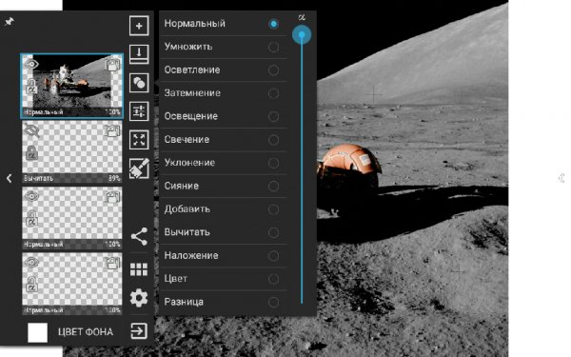Select the Нормальный blend mode radio
The width and height of the screenshot is (571, 357).
[x=273, y=24]
